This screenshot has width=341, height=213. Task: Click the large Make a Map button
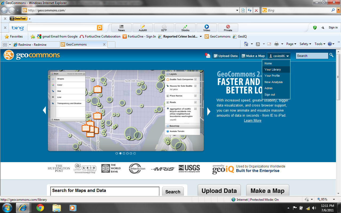pos(267,191)
